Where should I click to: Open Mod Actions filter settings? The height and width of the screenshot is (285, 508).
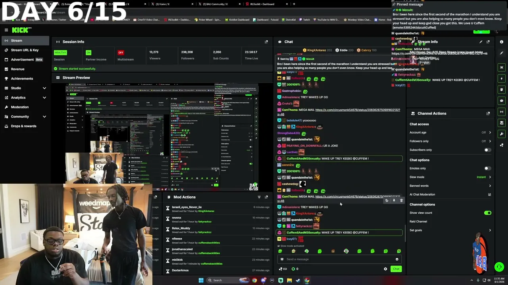point(259,197)
